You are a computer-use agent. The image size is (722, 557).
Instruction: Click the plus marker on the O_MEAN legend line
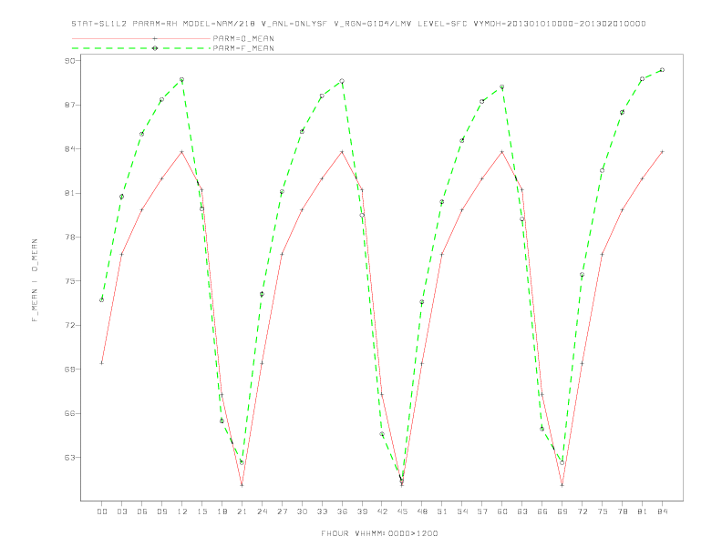[155, 38]
